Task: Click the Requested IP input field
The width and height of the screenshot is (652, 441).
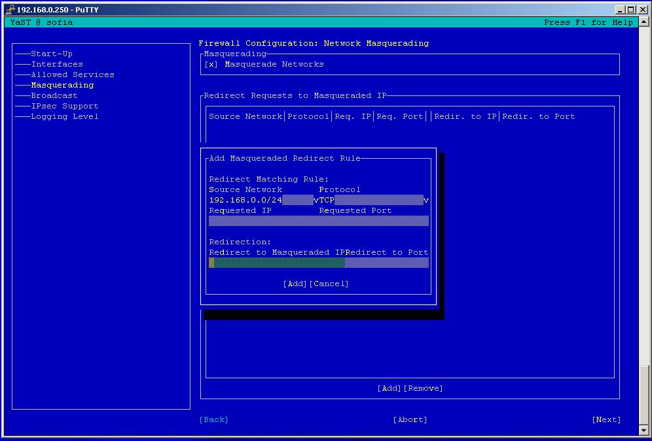Action: point(263,221)
